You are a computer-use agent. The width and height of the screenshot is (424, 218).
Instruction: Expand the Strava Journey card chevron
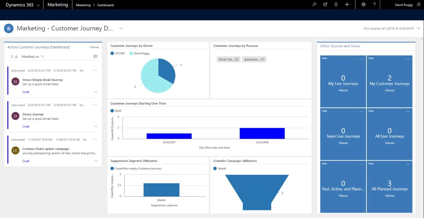96,126
